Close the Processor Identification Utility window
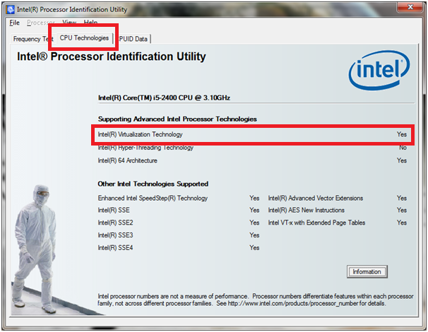 [x=410, y=7]
